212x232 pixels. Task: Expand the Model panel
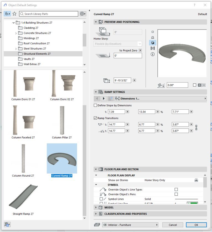tap(96, 207)
